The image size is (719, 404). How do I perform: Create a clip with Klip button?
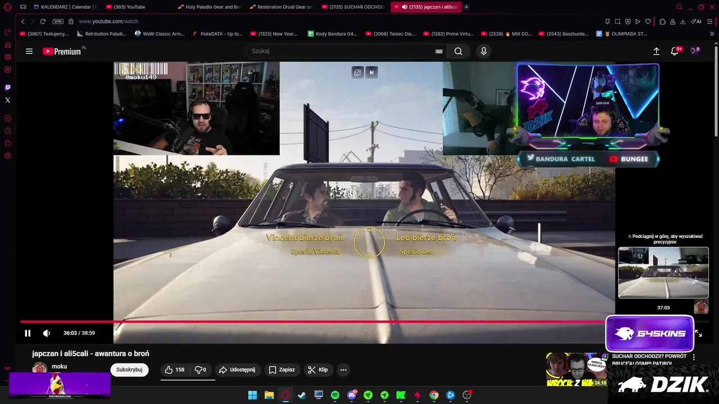[318, 370]
